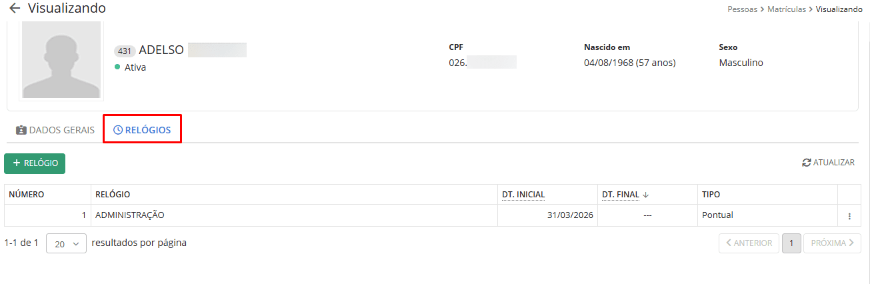Click the RELÓGIO column header
The width and height of the screenshot is (870, 284).
pos(113,195)
